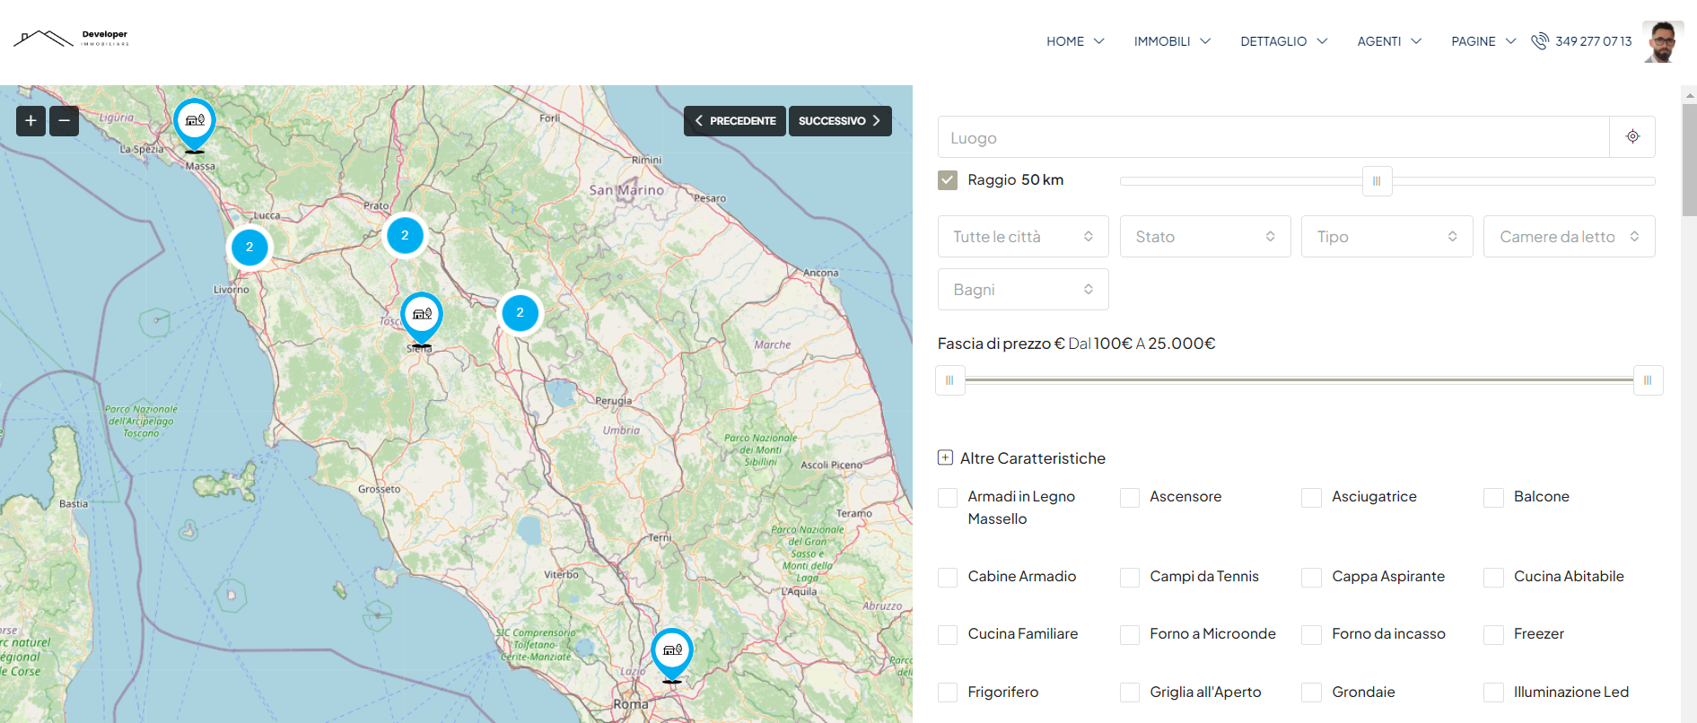Tick the Balcone feature checkbox
The height and width of the screenshot is (723, 1697).
[x=1493, y=498]
